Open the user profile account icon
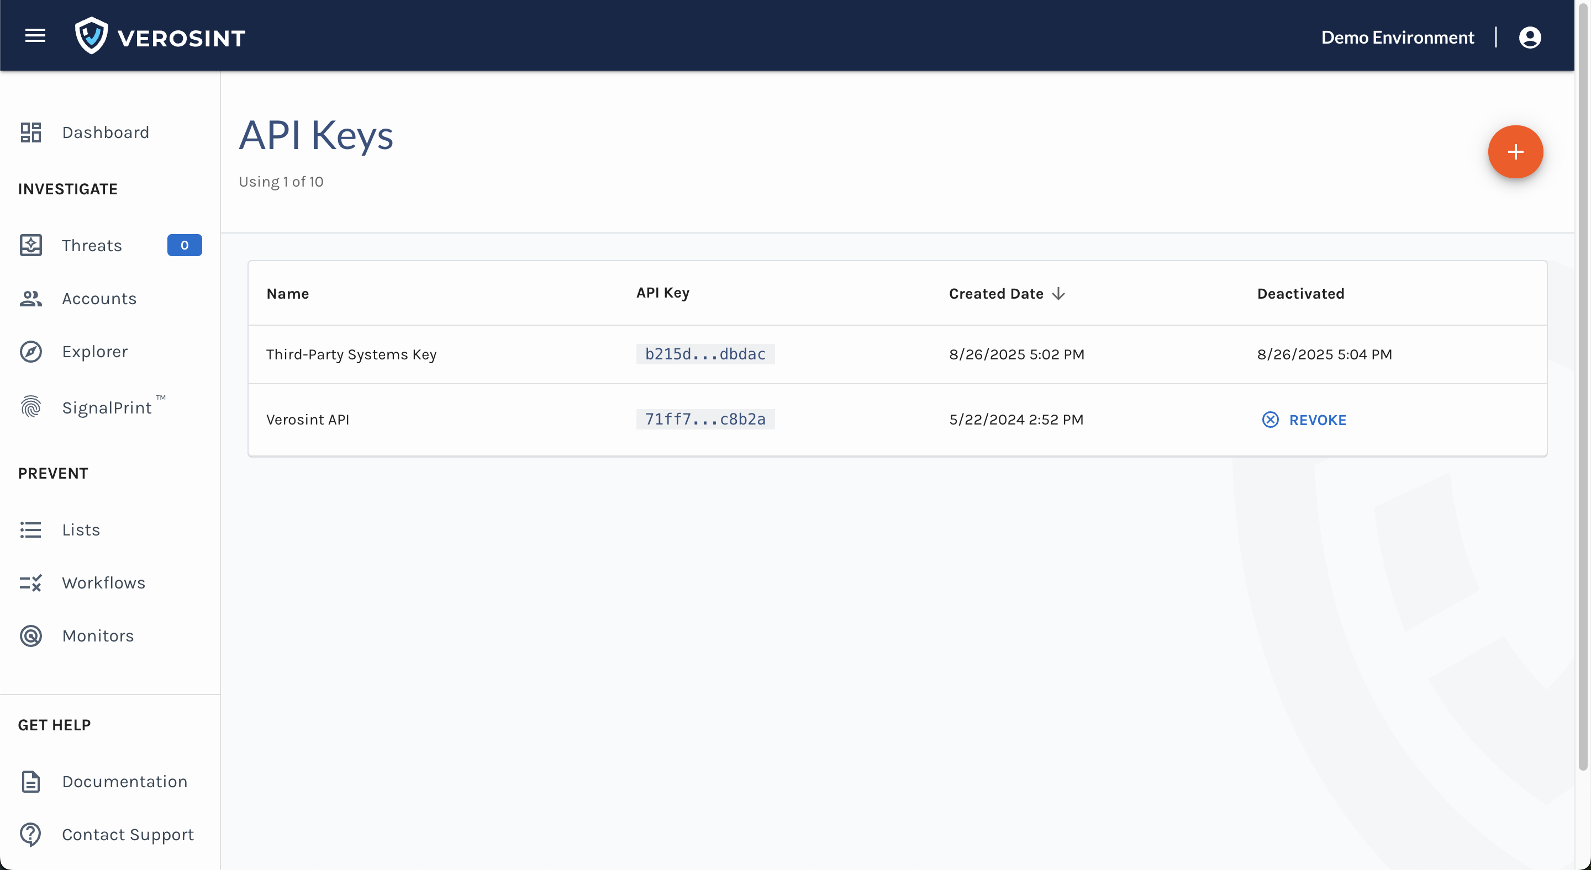Viewport: 1591px width, 870px height. tap(1529, 37)
